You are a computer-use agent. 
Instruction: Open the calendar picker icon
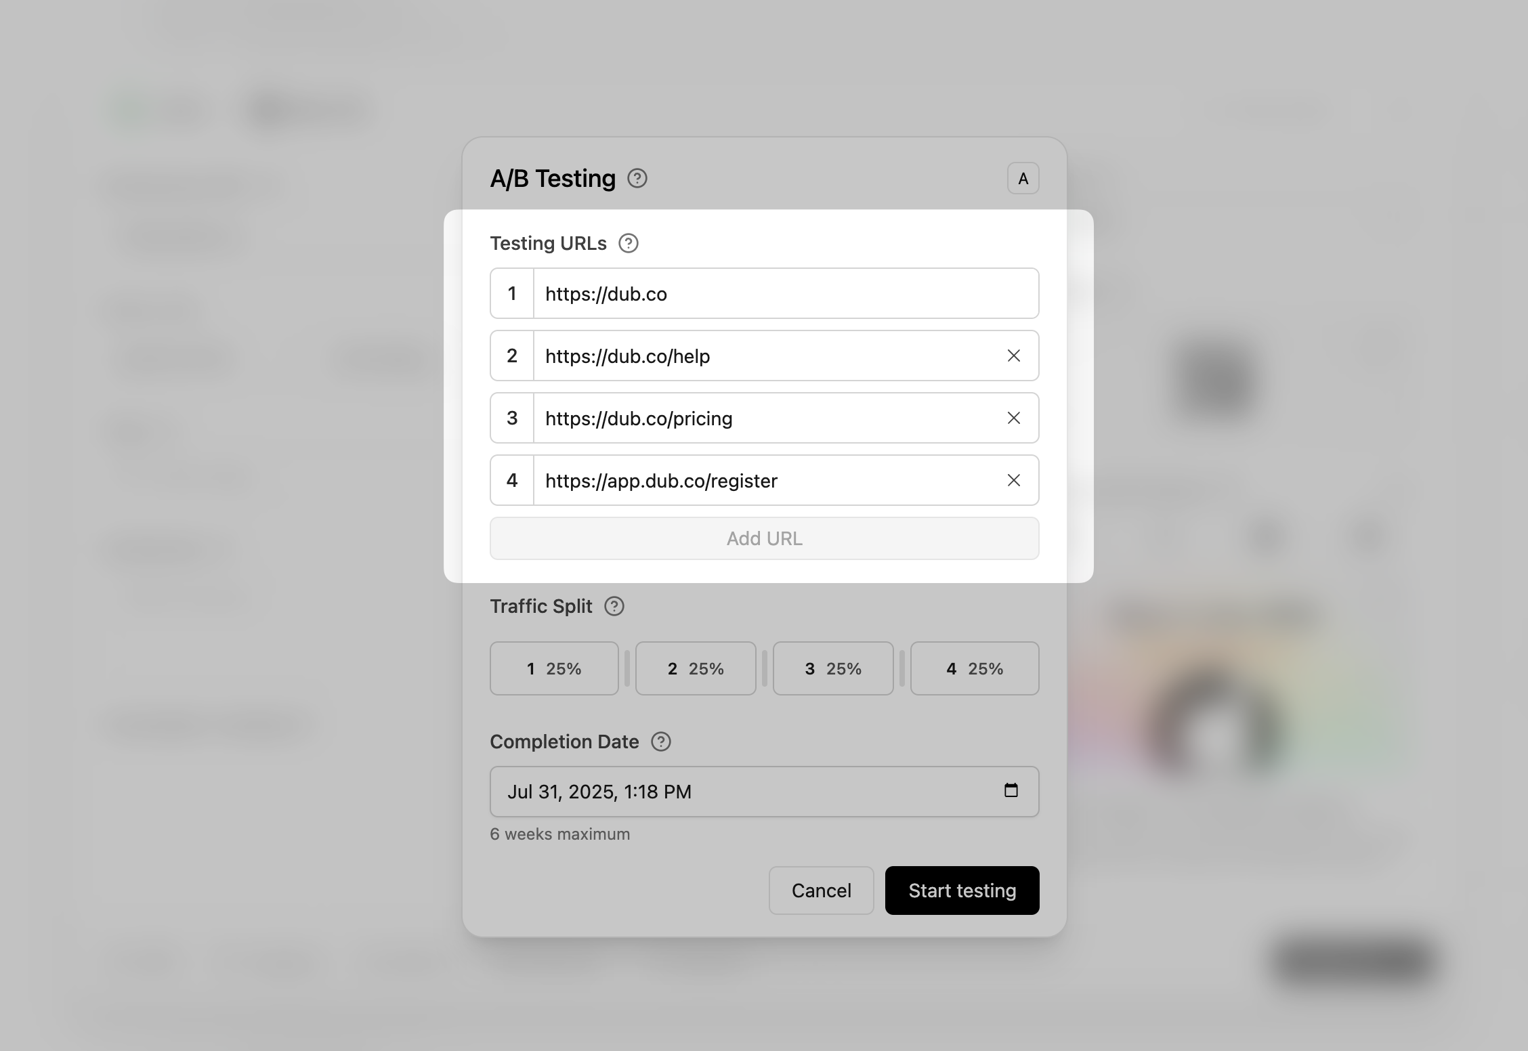[1011, 791]
